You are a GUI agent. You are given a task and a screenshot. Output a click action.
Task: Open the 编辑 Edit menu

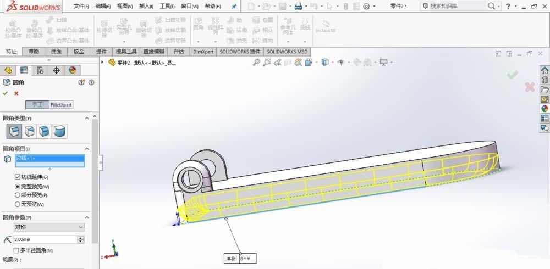tap(103, 6)
